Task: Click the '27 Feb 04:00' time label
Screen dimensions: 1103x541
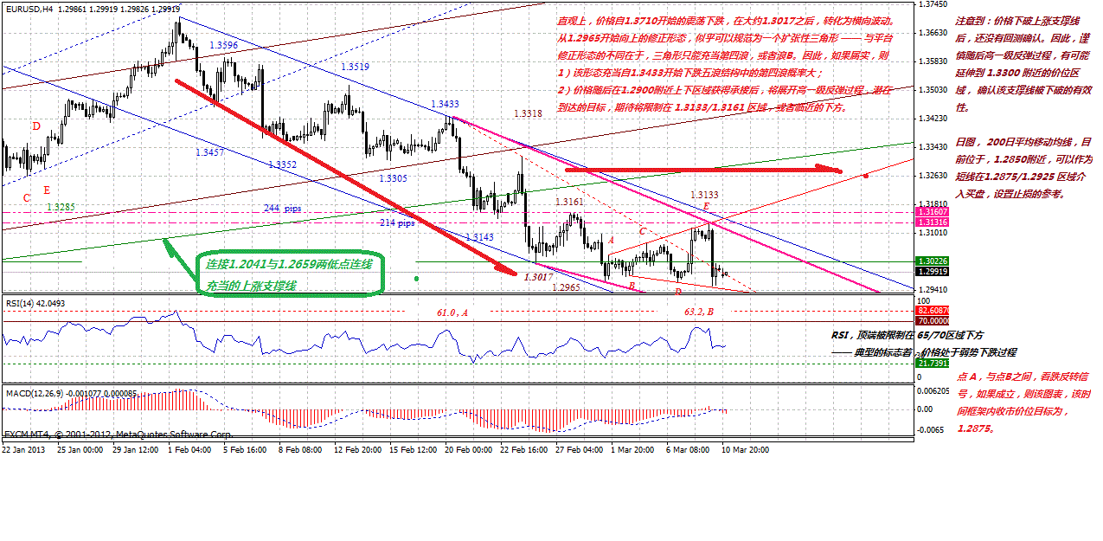Action: tap(580, 449)
